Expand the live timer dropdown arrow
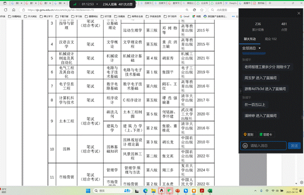The image size is (304, 195). [x=97, y=4]
